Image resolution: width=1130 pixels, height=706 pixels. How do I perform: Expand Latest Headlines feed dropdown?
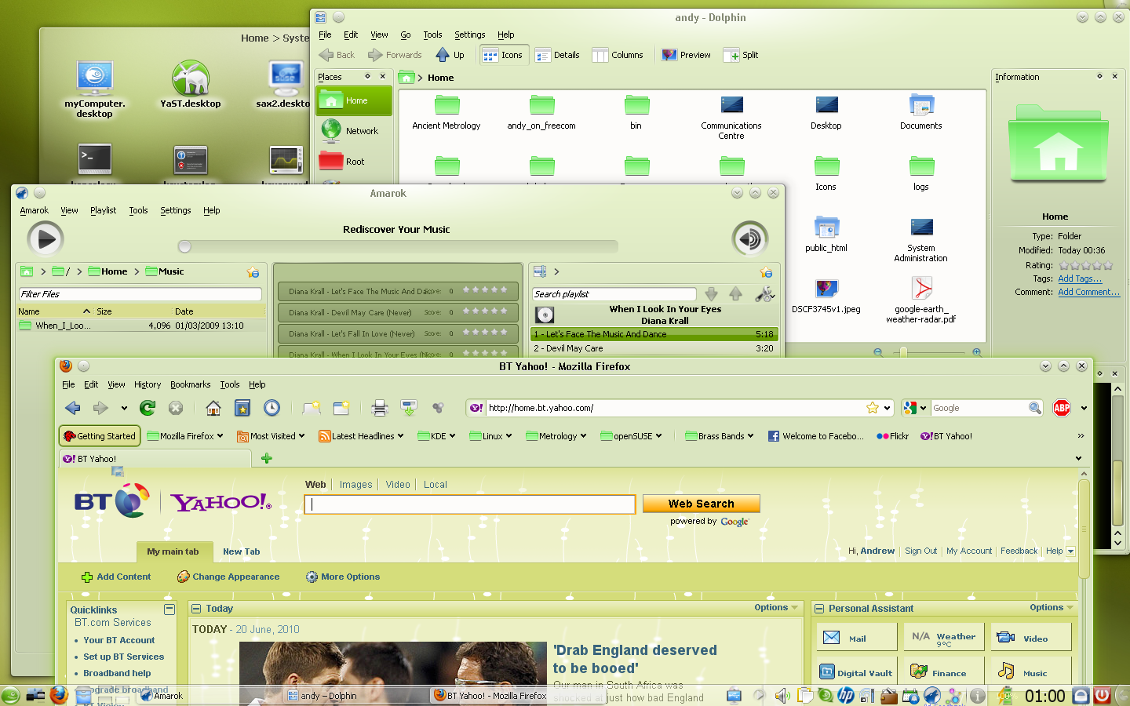[400, 436]
